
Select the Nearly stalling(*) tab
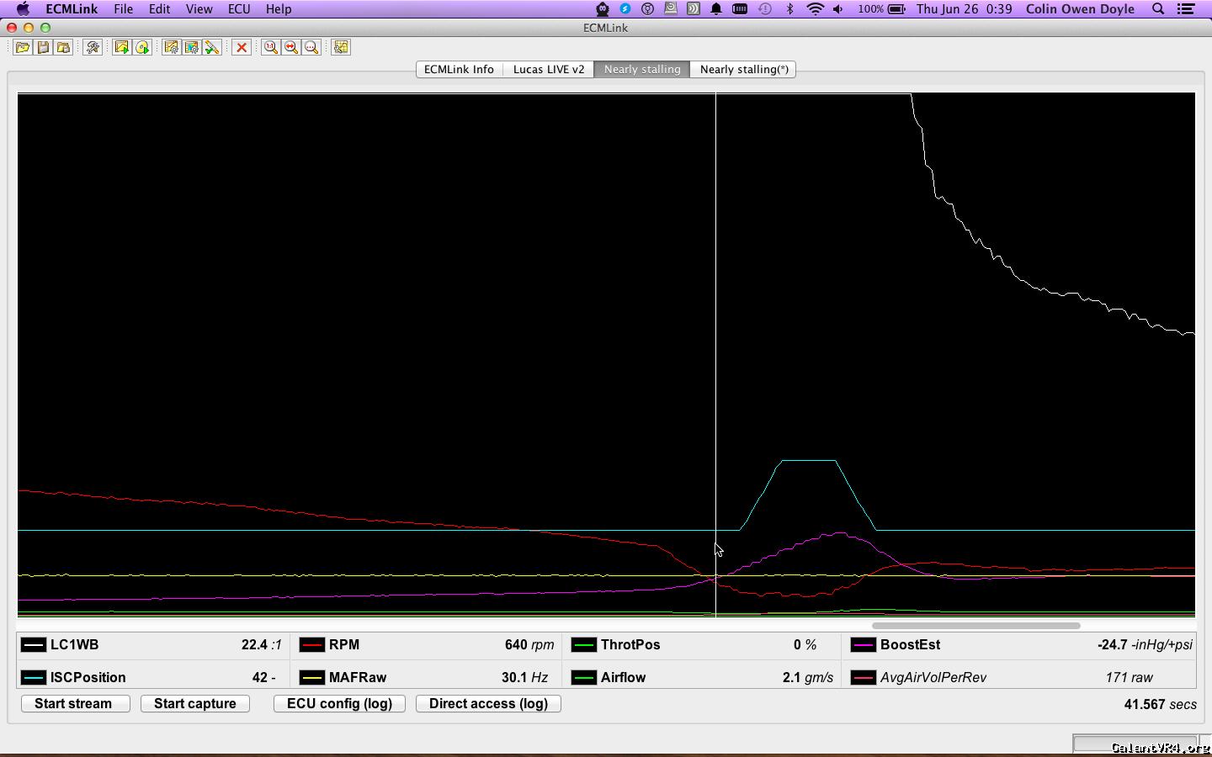(x=744, y=69)
